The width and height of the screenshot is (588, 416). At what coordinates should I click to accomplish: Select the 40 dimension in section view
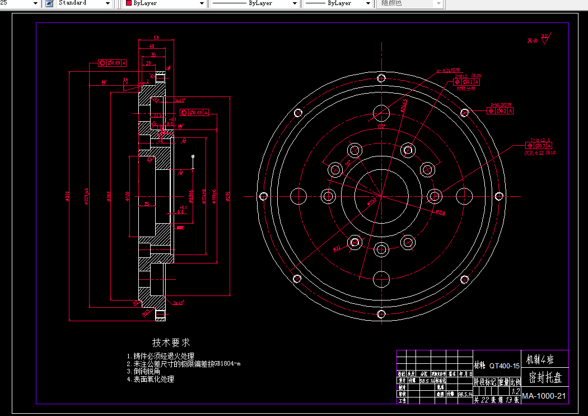152,46
